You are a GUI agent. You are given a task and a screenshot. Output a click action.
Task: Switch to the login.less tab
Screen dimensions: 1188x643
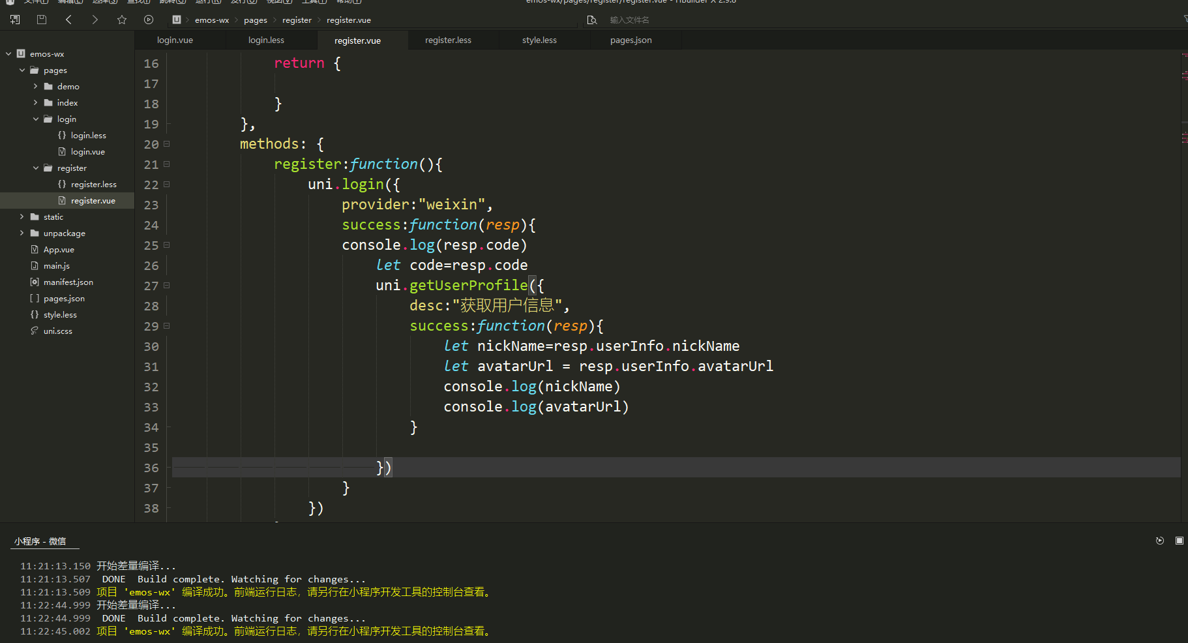coord(266,40)
